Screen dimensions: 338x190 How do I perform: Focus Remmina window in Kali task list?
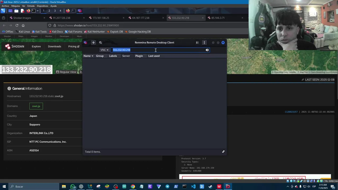[79, 11]
